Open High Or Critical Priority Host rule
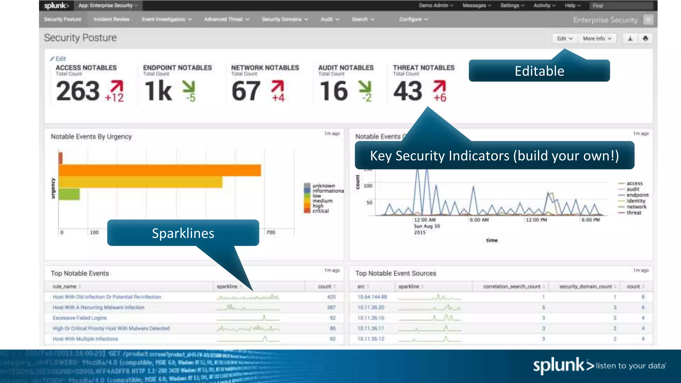 111,328
